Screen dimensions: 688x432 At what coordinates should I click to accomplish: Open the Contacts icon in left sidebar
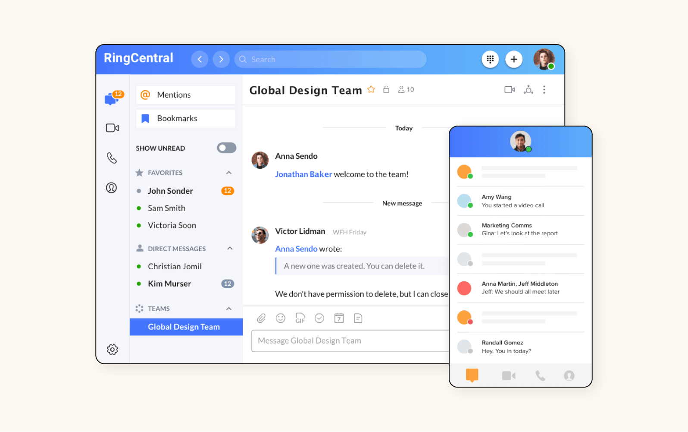[x=111, y=188]
